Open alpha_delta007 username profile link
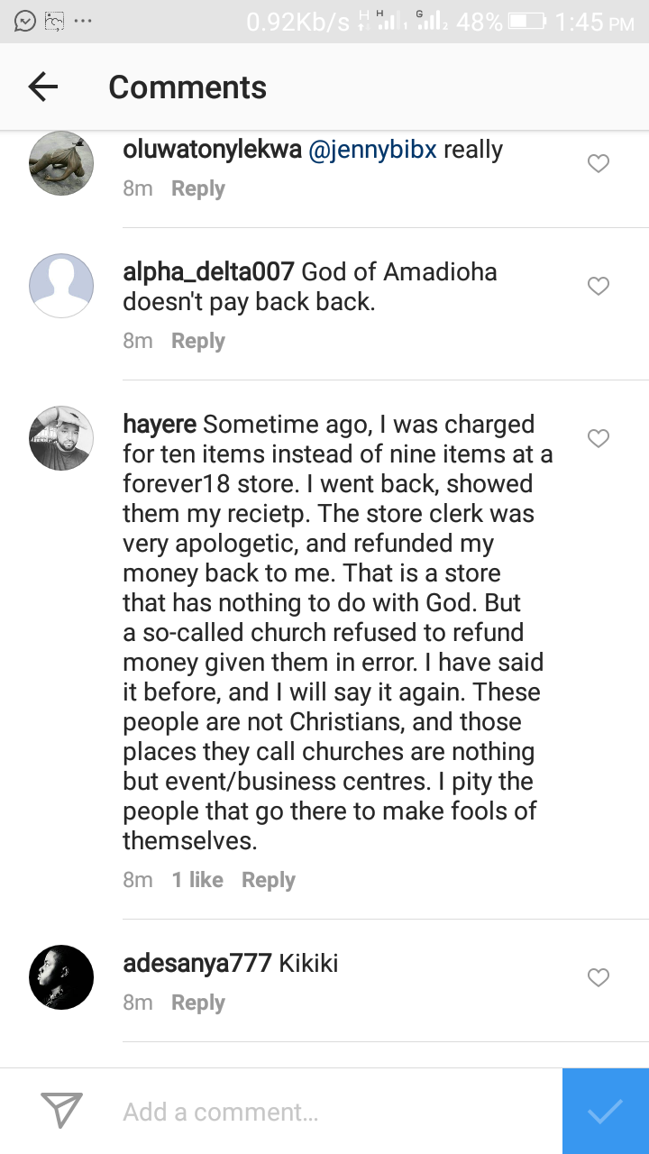The image size is (649, 1154). tap(208, 271)
